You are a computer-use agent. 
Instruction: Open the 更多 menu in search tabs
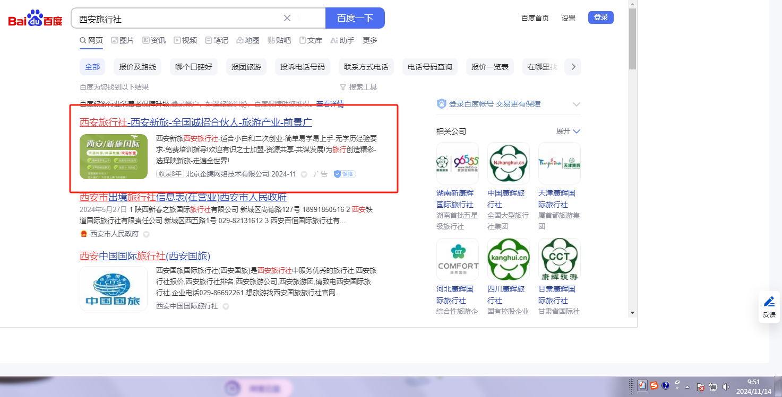click(370, 40)
